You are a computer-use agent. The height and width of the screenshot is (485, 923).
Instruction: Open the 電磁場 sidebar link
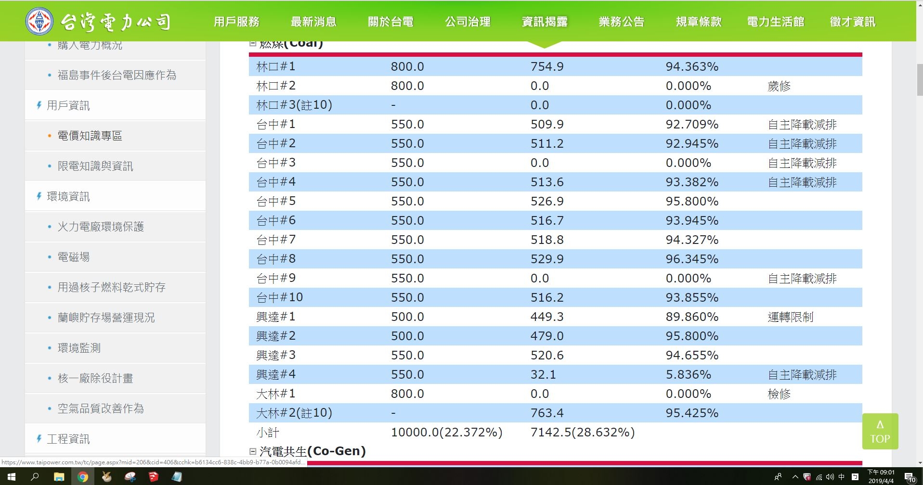pos(74,257)
